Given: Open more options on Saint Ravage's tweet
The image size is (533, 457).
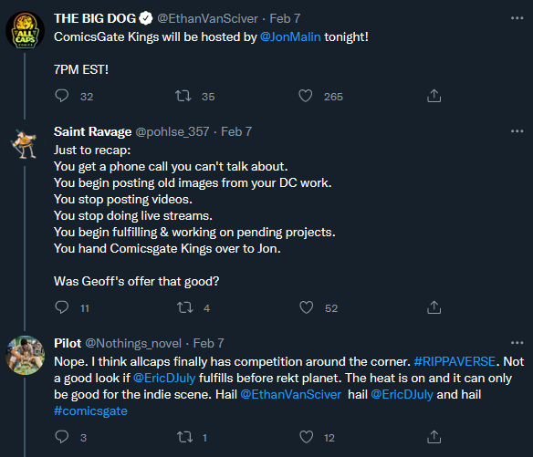Looking at the screenshot, I should pyautogui.click(x=517, y=131).
